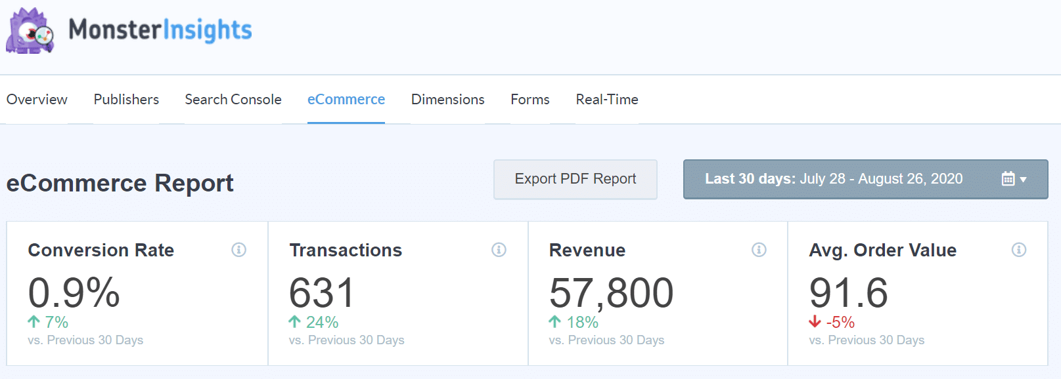The width and height of the screenshot is (1061, 379).
Task: Click Avg. Order Value info icon
Action: tap(1019, 250)
